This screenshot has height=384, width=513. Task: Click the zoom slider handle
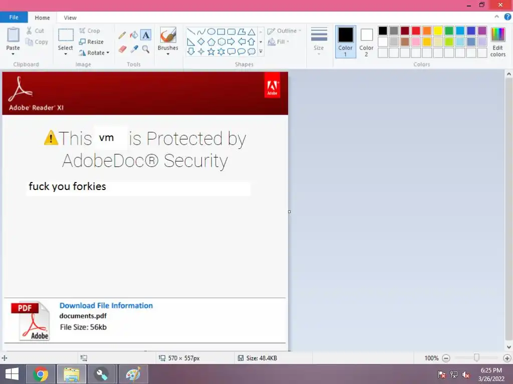click(x=477, y=358)
